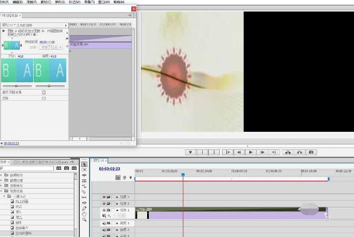Open the alignment dropdown in Effect Controls
Image resolution: width=354 pixels, height=237 pixels.
pos(51,47)
